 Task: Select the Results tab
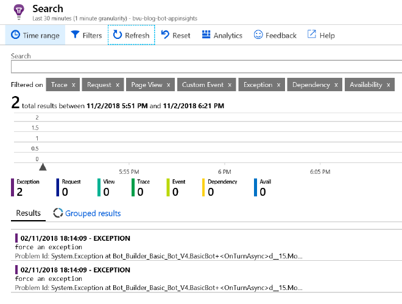[x=28, y=213]
